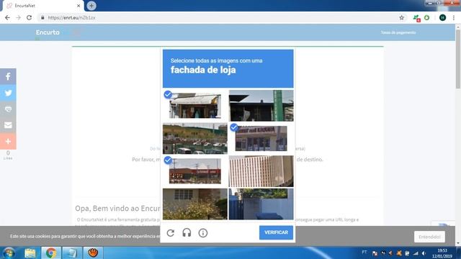Open the Chrome three-dot menu
The image size is (461, 259).
click(454, 17)
